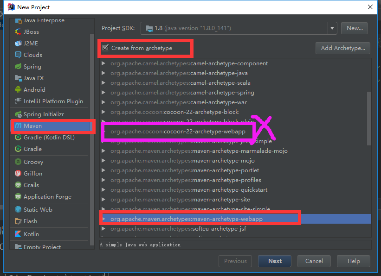Image resolution: width=381 pixels, height=276 pixels.
Task: Select cocoon-22-archetype-webapp archetype row
Action: pyautogui.click(x=235, y=132)
